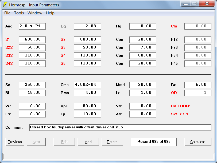Click the F34 value field

point(198,56)
